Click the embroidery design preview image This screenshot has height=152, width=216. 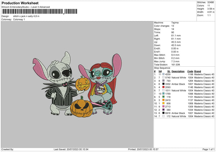pyautogui.click(x=77, y=84)
